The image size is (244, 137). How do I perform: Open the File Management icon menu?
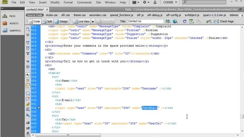coord(168,21)
